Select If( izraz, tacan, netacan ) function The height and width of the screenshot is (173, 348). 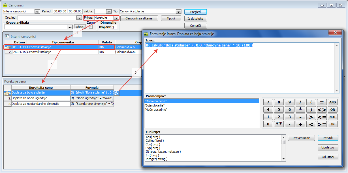point(163,152)
